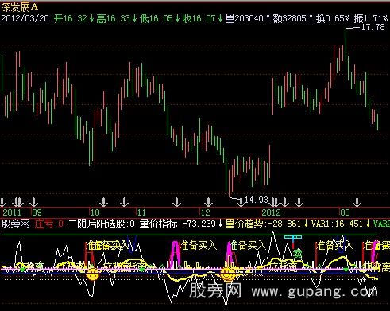Click the candlestick reaching the 17.78 high
The height and width of the screenshot is (311, 390).
point(346,44)
